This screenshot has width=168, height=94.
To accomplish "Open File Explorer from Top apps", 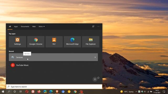I will click(x=91, y=42).
